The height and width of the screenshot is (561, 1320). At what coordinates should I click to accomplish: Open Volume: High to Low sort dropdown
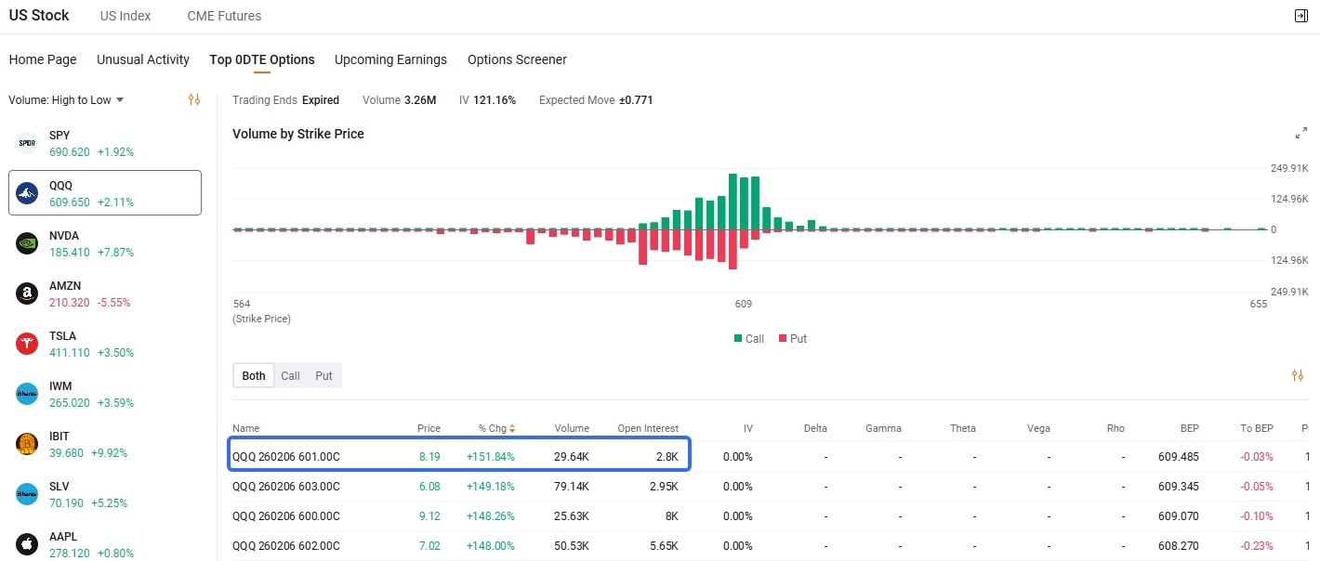pyautogui.click(x=66, y=100)
